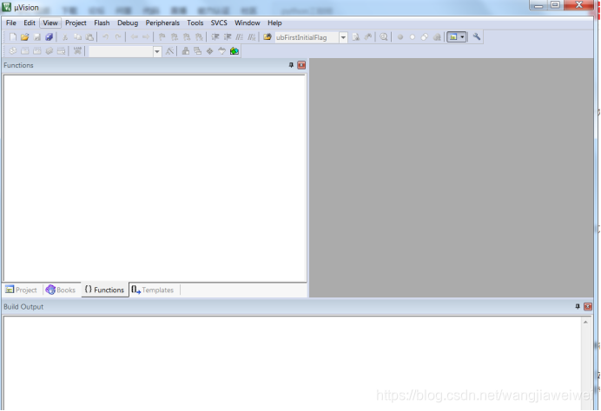Click the Indent selection icon
Screen dimensions: 601x411
coord(215,37)
